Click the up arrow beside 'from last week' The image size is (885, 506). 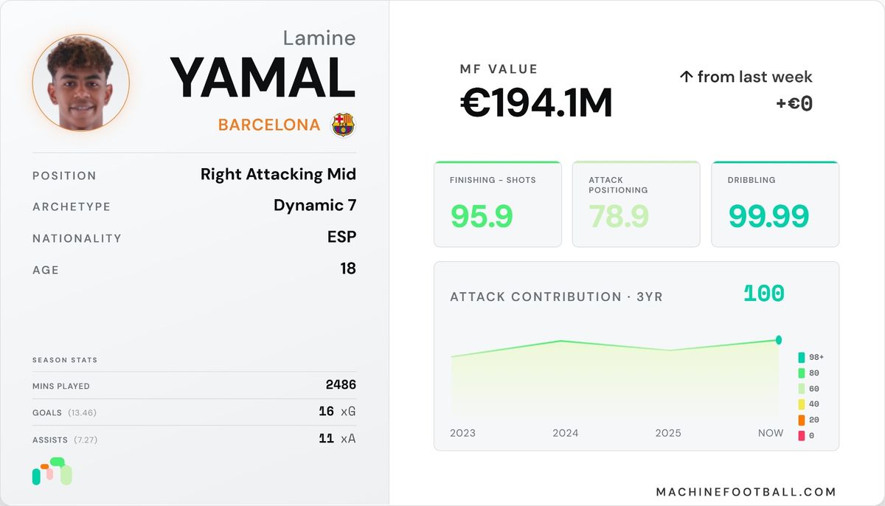[x=685, y=77]
